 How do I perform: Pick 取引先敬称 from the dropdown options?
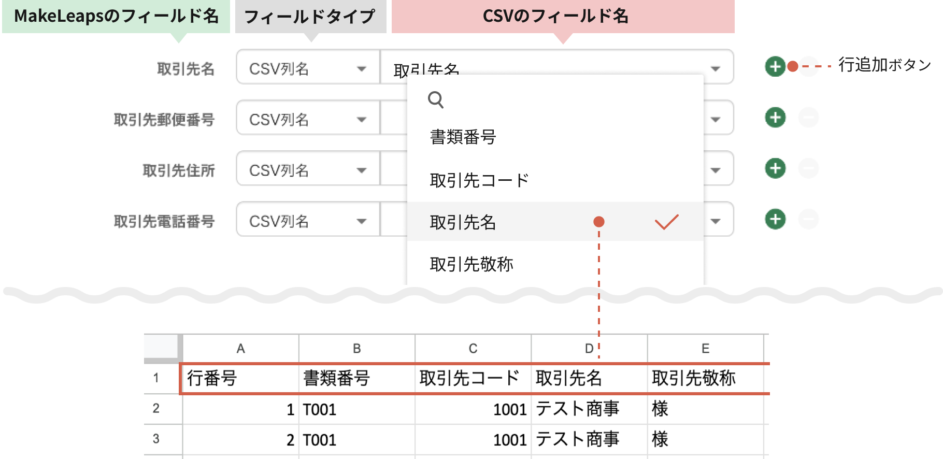(x=472, y=264)
